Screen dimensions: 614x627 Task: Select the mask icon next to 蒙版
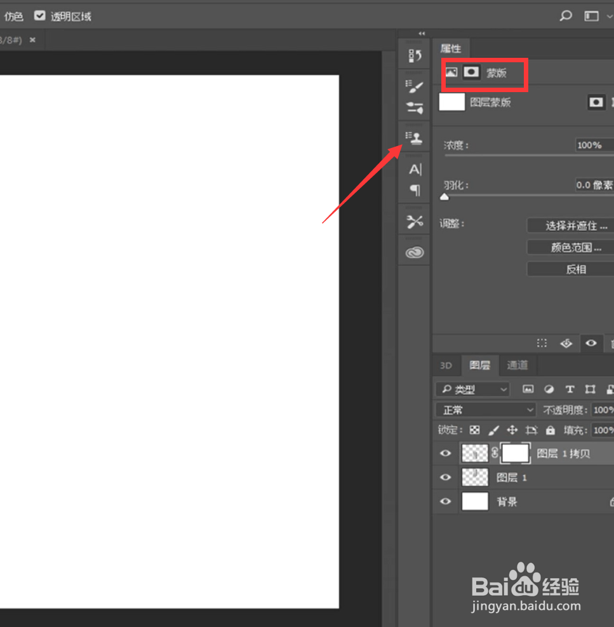pyautogui.click(x=471, y=72)
